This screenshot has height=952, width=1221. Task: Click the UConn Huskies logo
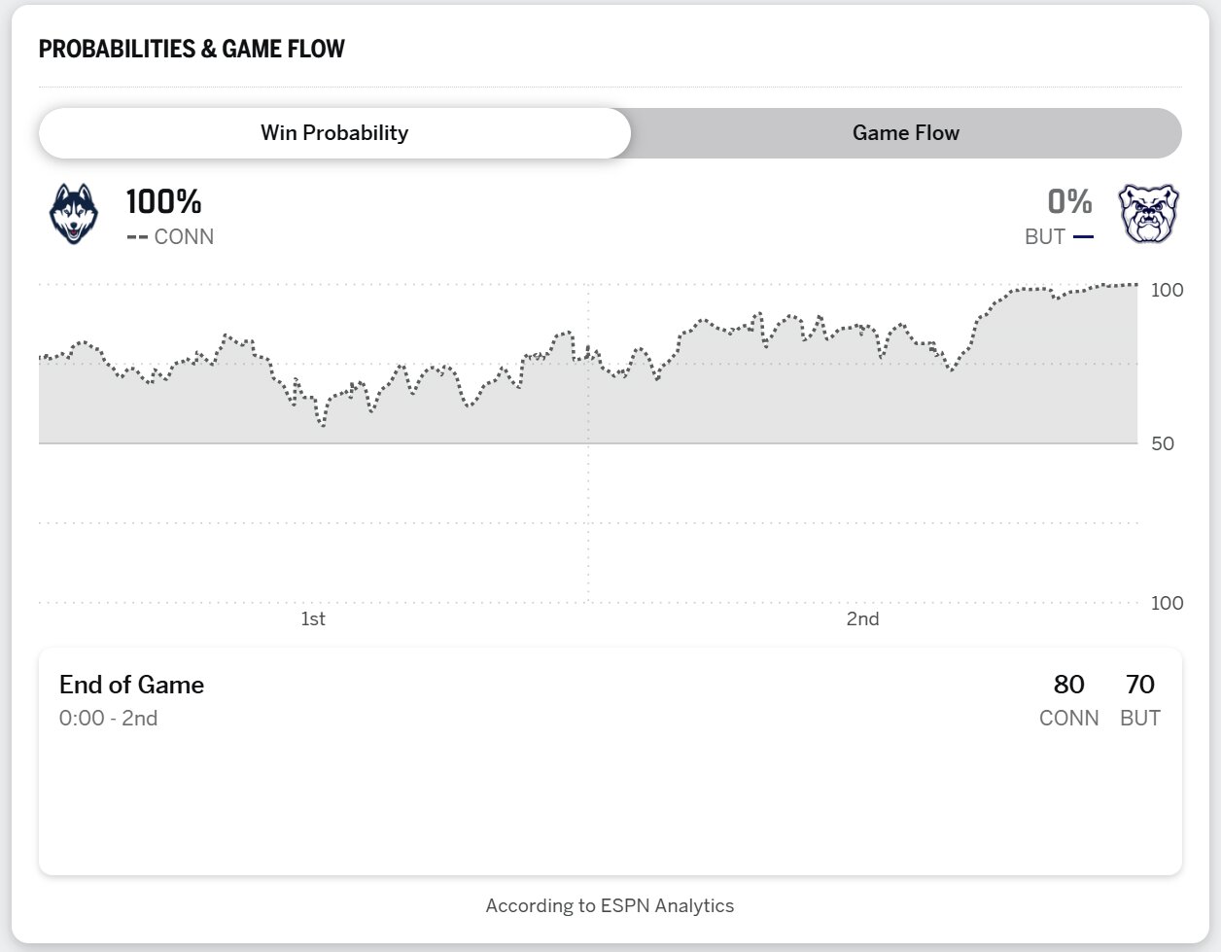coord(74,214)
